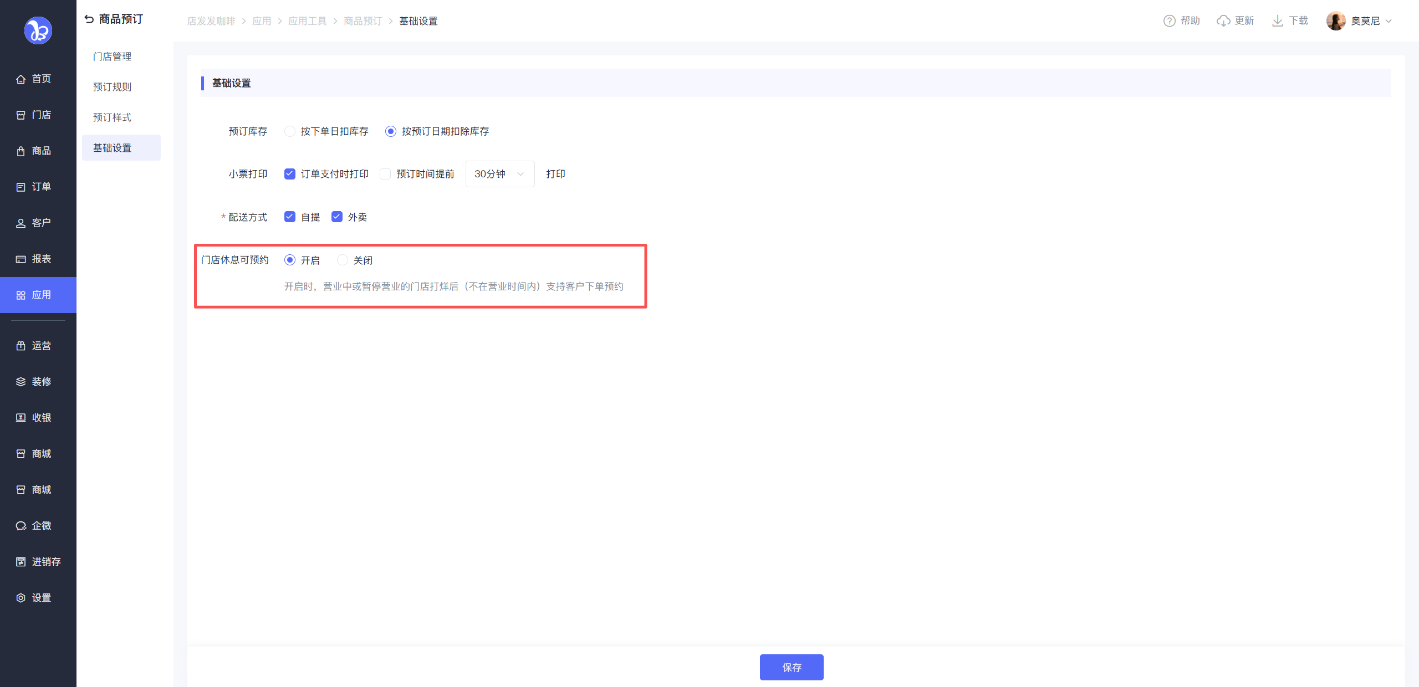Uncheck the 外卖 delivery checkbox
Image resolution: width=1419 pixels, height=687 pixels.
(x=337, y=217)
